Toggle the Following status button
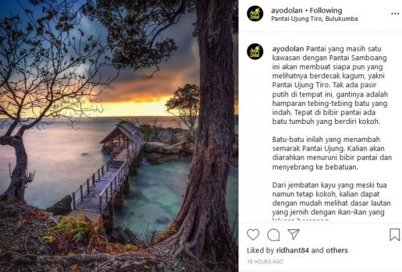Image resolution: width=402 pixels, height=272 pixels. 326,11
